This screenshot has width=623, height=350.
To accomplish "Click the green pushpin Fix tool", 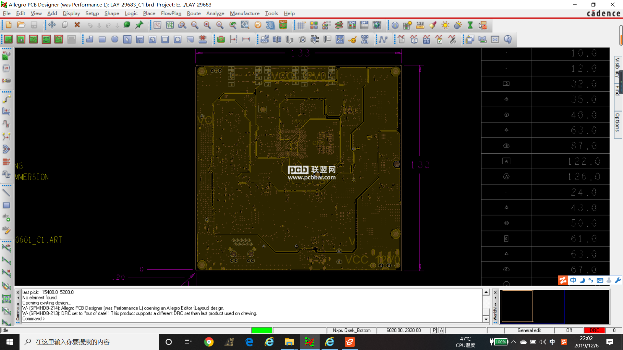I will tap(140, 25).
